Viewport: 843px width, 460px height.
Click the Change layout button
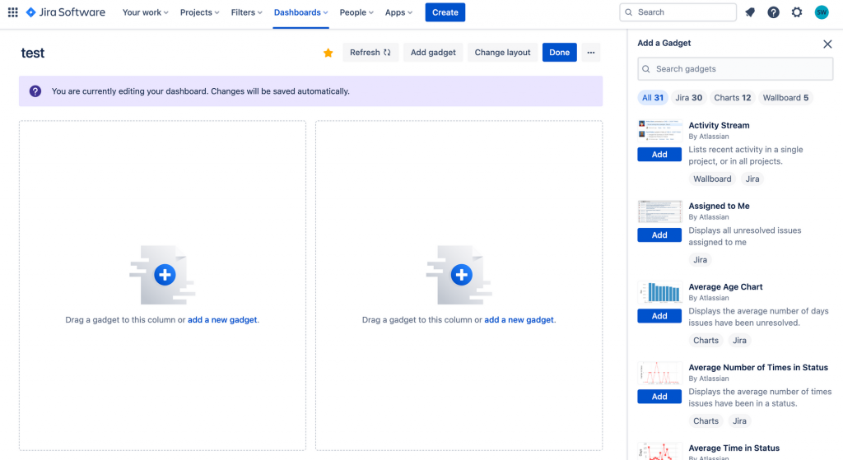pos(502,53)
